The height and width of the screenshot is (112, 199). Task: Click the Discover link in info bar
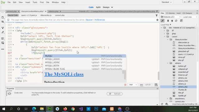[89, 20]
